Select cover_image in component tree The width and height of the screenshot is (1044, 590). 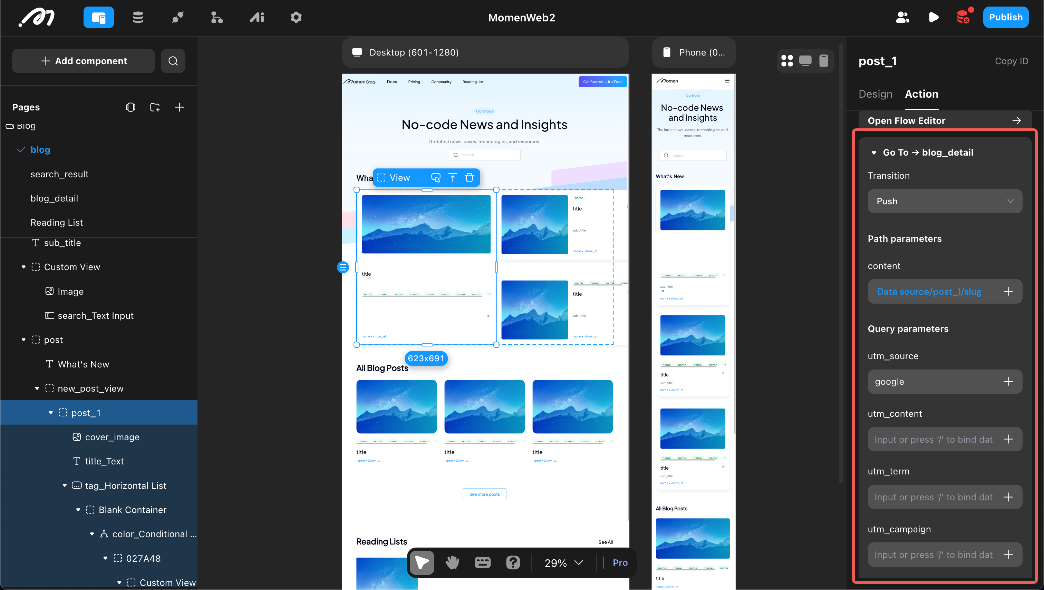pos(112,437)
